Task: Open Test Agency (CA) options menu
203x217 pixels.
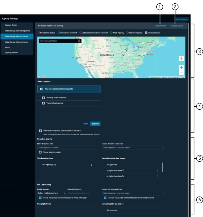Action: tap(91, 165)
